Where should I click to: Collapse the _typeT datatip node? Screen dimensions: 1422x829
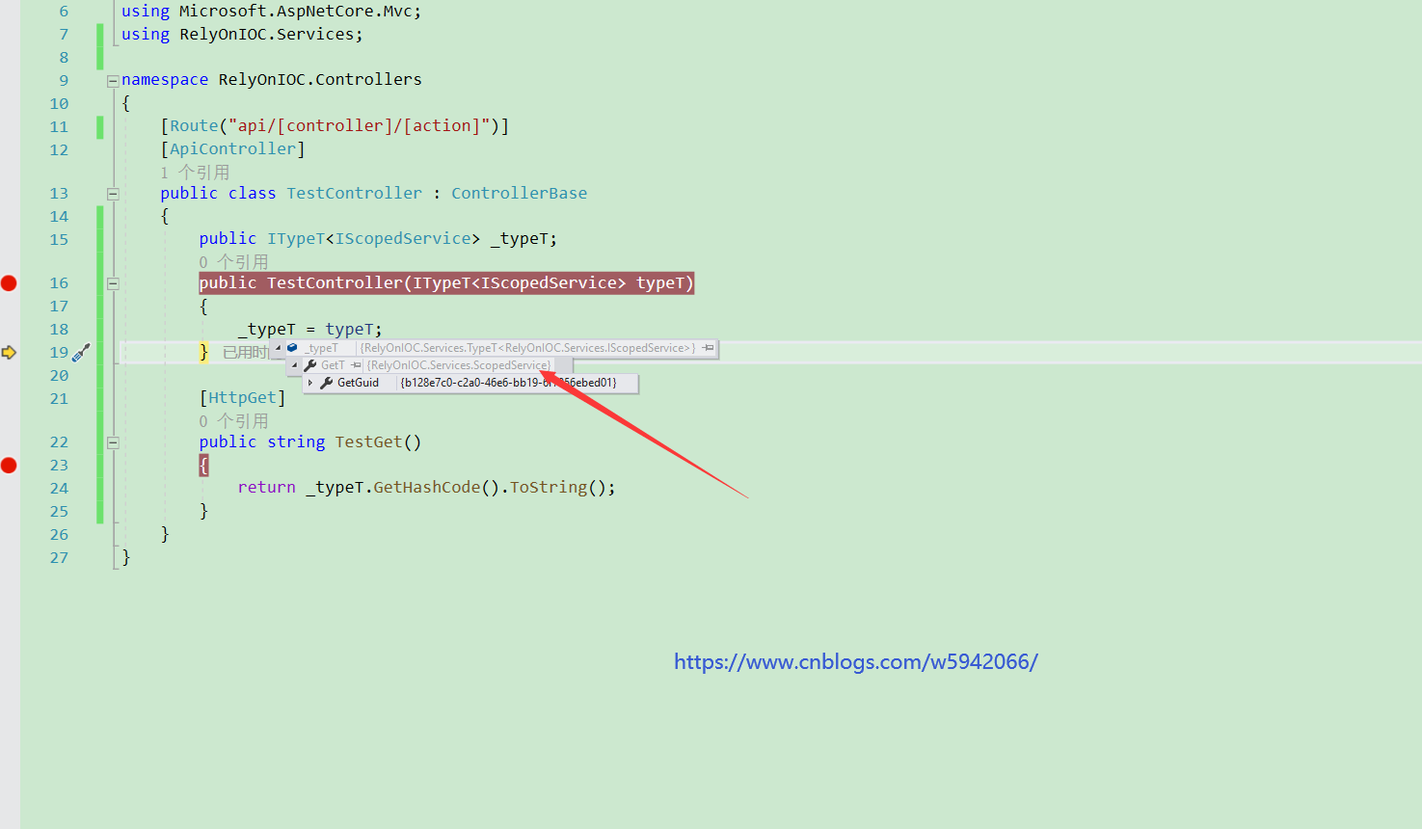pos(279,348)
